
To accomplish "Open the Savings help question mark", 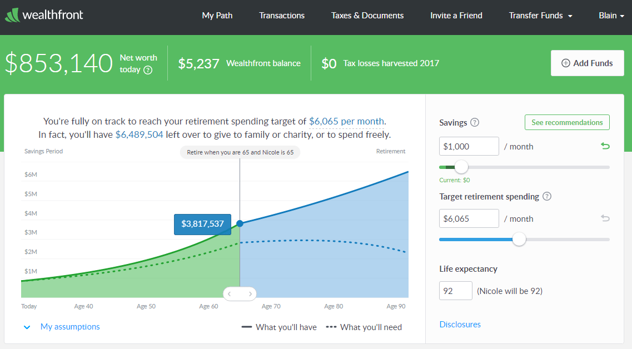I will pyautogui.click(x=475, y=122).
